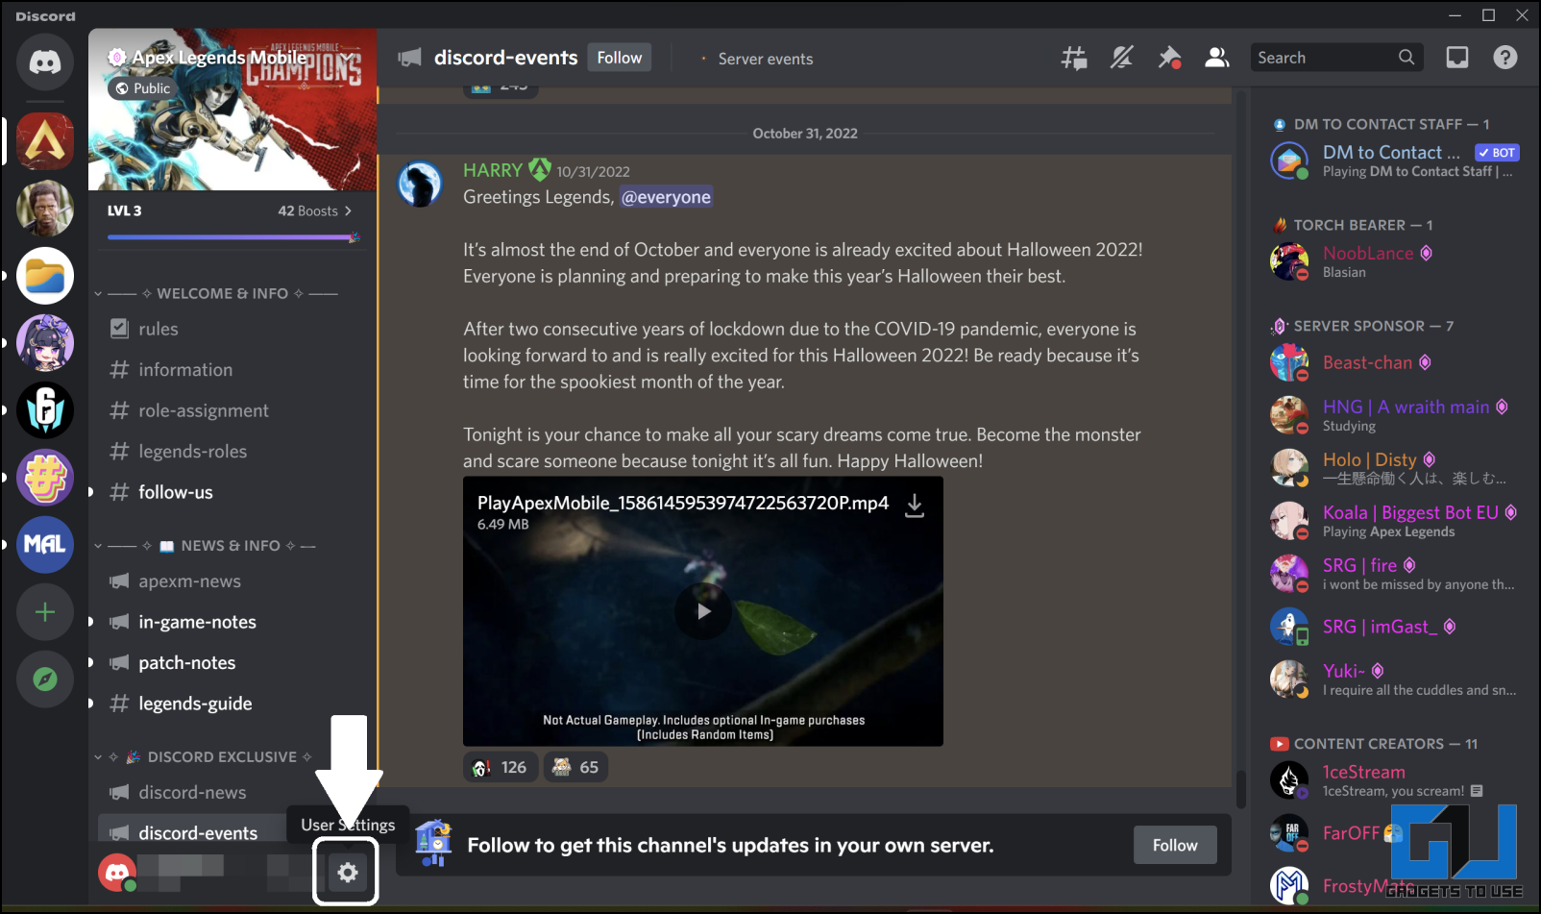Add a server with plus icon
The height and width of the screenshot is (914, 1541).
45,612
